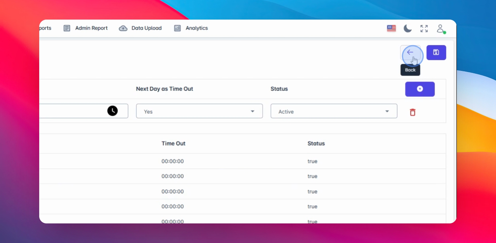Open the user profile icon
Image resolution: width=496 pixels, height=243 pixels.
[441, 28]
